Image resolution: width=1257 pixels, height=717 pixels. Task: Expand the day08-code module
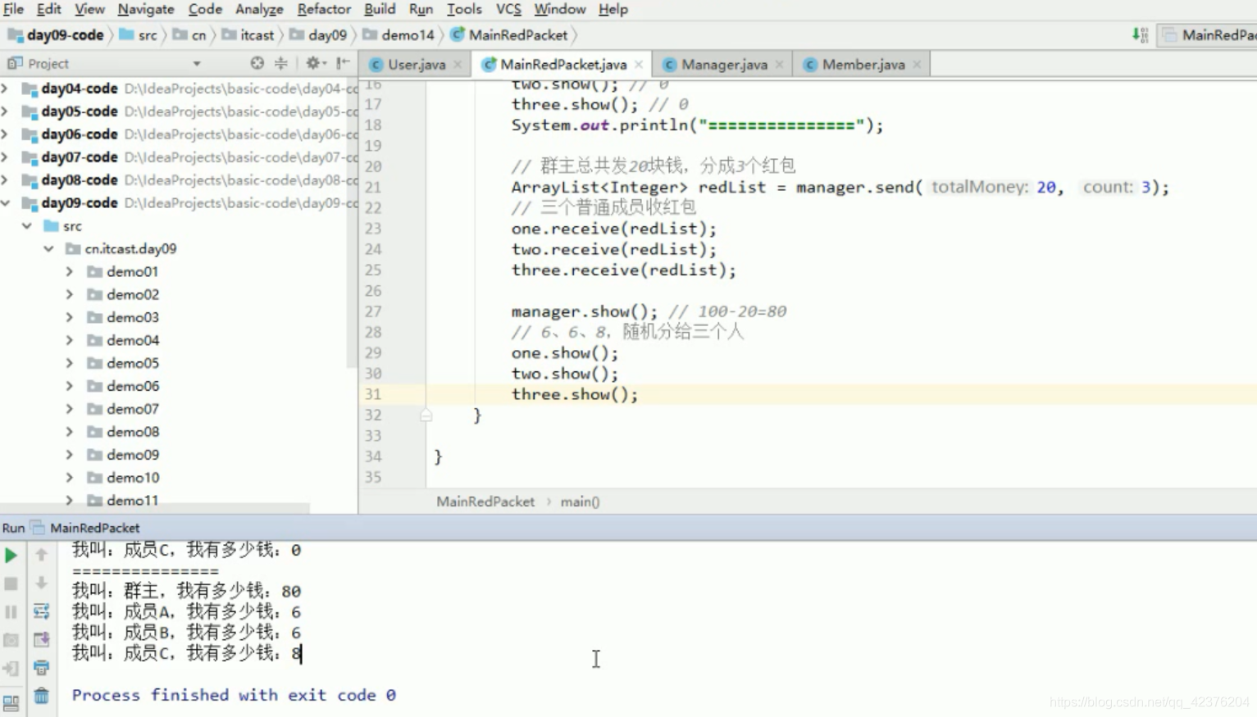(x=6, y=179)
